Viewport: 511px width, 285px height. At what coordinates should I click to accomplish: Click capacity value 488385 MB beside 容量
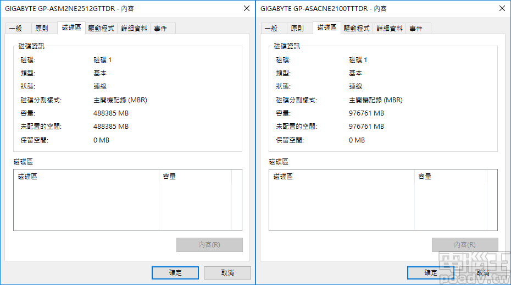pyautogui.click(x=111, y=113)
